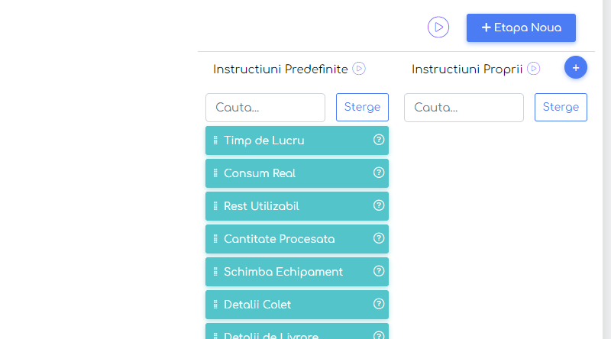Play the Instructiuni Proprii tutorial icon
Viewport: 611px width, 339px height.
pyautogui.click(x=534, y=69)
